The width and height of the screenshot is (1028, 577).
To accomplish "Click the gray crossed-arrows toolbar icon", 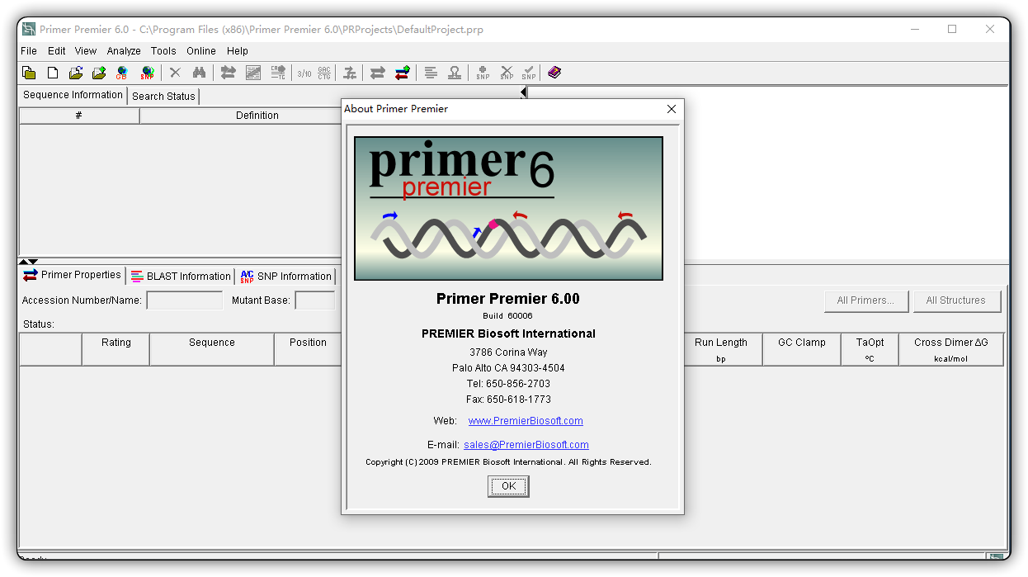I will (350, 73).
